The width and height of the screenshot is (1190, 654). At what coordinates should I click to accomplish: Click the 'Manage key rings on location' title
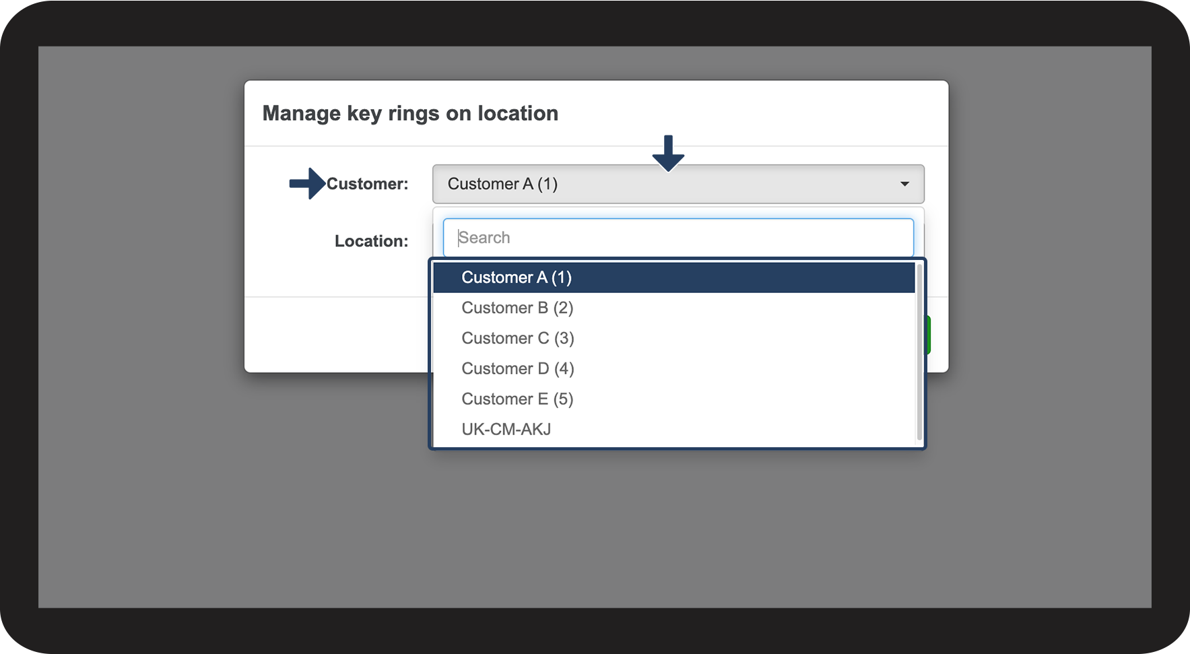click(x=410, y=113)
